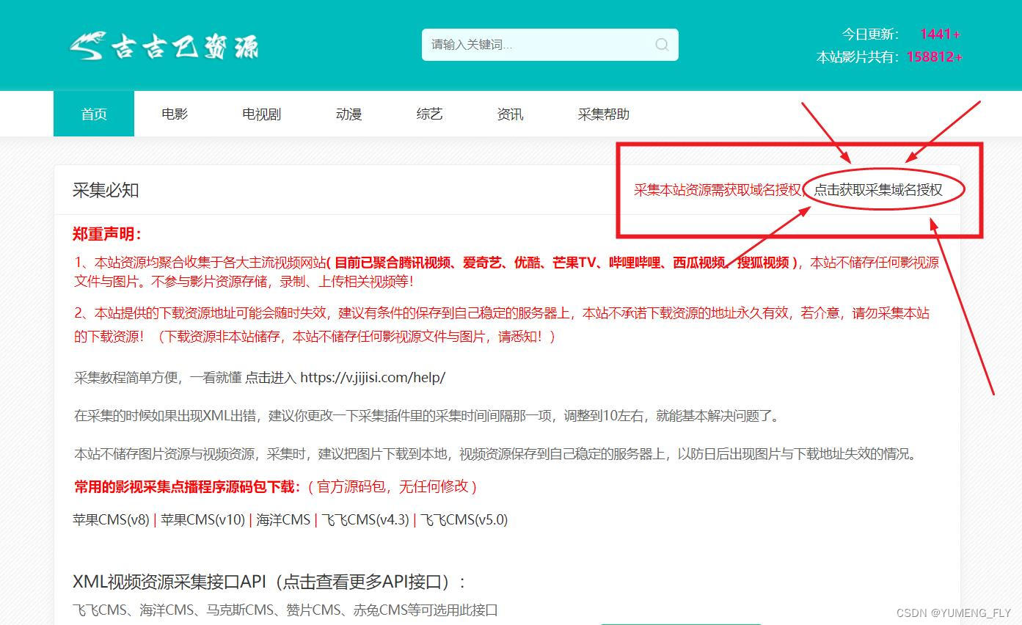This screenshot has height=625, width=1022.
Task: Download 苹果CMS(v8) source package
Action: [111, 520]
